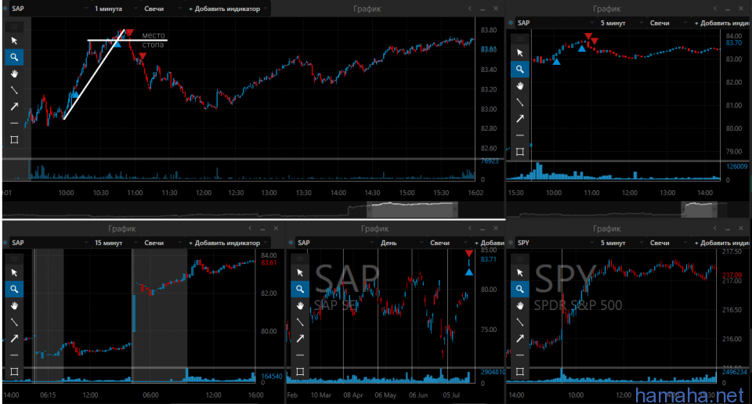The width and height of the screenshot is (752, 404).
Task: Open the 'Свечи' chart type dropdown in the 1-minute chart
Action: tap(163, 9)
